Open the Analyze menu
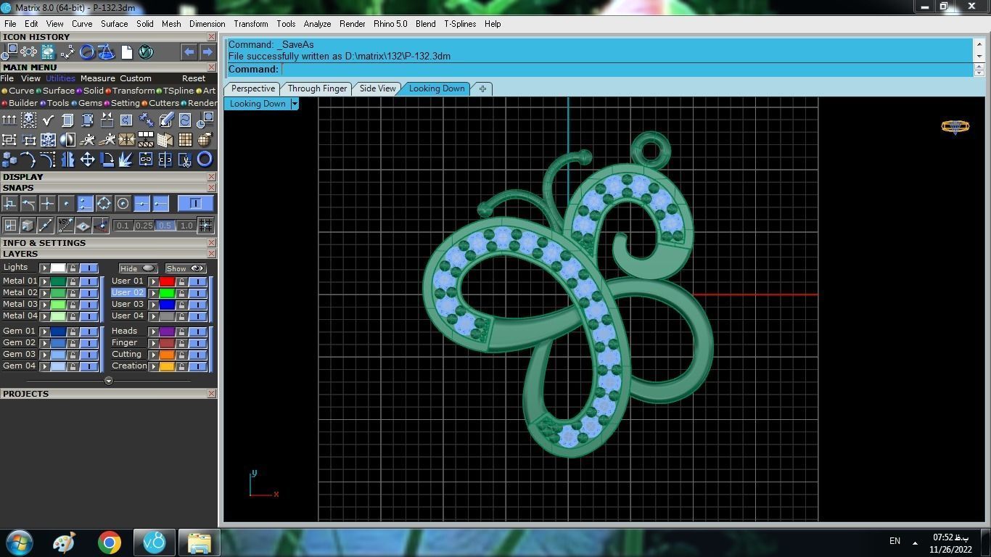The height and width of the screenshot is (557, 991). 317,24
